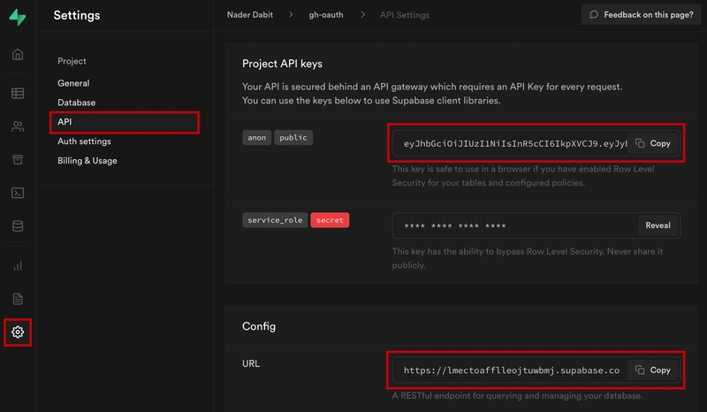The image size is (707, 412).
Task: Click the chevron after gh-oauth
Action: click(x=362, y=15)
